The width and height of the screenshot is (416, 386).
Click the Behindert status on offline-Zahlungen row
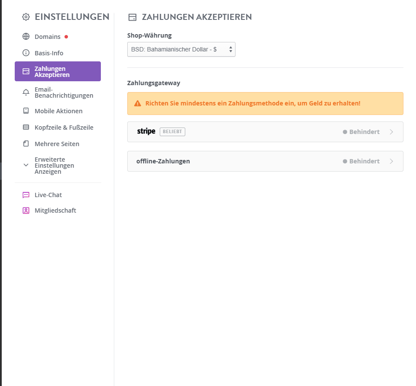tap(361, 161)
